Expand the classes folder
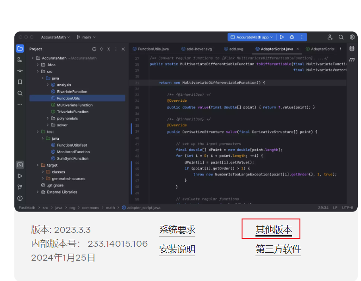Viewport: 361px width, 281px height. pos(43,172)
